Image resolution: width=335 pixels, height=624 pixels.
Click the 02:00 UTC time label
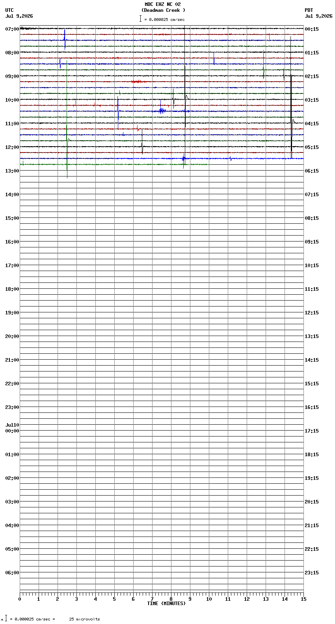tap(12, 478)
